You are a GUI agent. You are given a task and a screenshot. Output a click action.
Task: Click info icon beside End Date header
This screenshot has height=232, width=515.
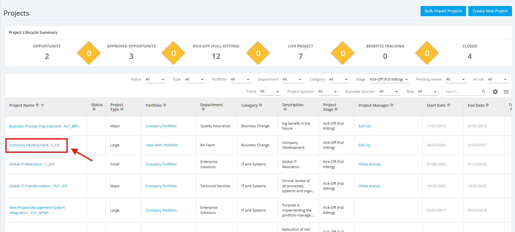[x=487, y=105]
